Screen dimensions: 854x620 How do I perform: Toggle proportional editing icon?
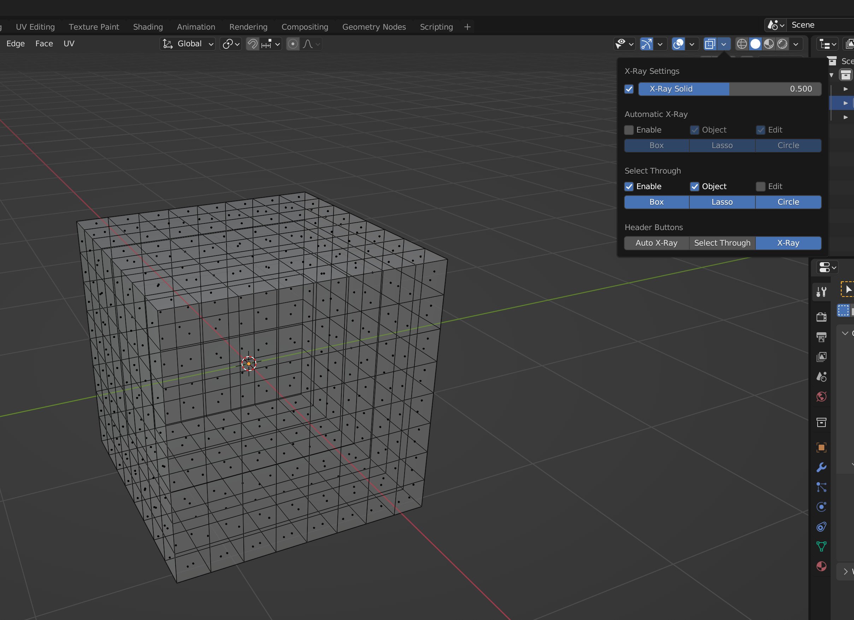click(x=293, y=44)
